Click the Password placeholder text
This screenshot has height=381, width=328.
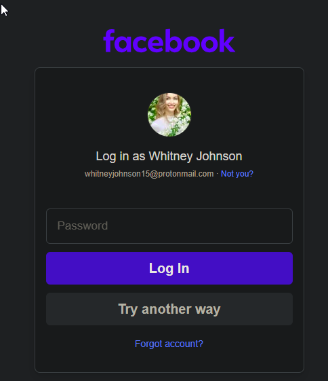[x=83, y=225]
